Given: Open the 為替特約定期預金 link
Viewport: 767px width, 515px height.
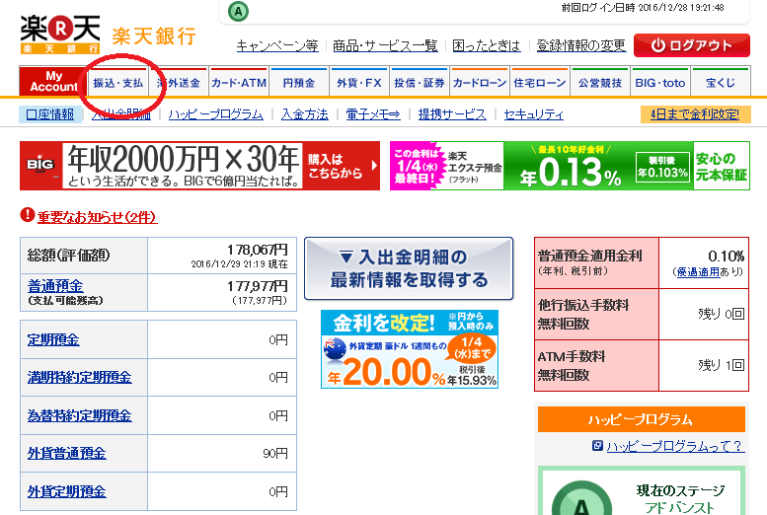Looking at the screenshot, I should pyautogui.click(x=79, y=415).
